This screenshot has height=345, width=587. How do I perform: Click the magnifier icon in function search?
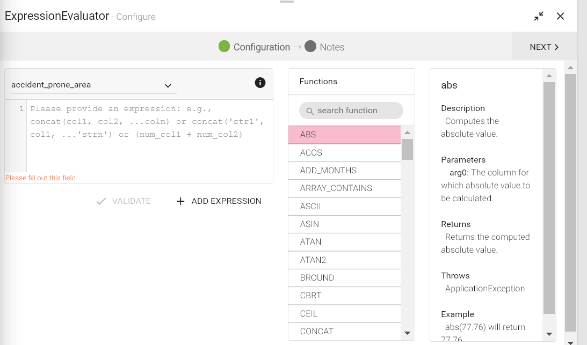click(x=310, y=111)
